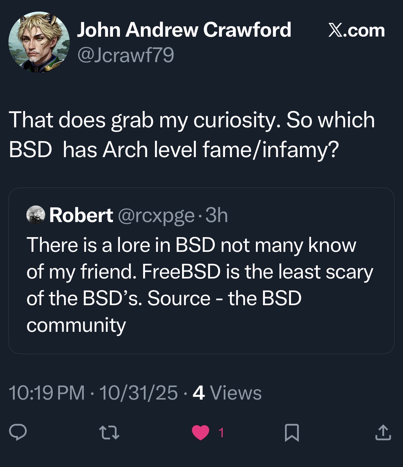This screenshot has width=403, height=467.
Task: Open Robert's small avatar in quoted post
Action: pyautogui.click(x=36, y=215)
